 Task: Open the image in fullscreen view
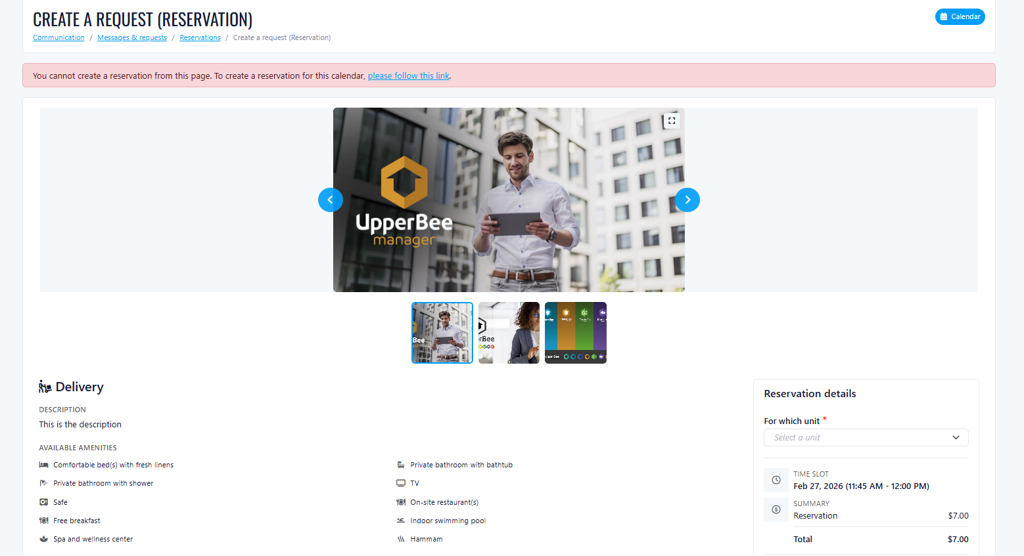pyautogui.click(x=672, y=121)
